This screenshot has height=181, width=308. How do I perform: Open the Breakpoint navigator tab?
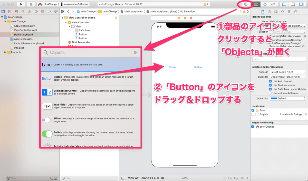click(49, 12)
